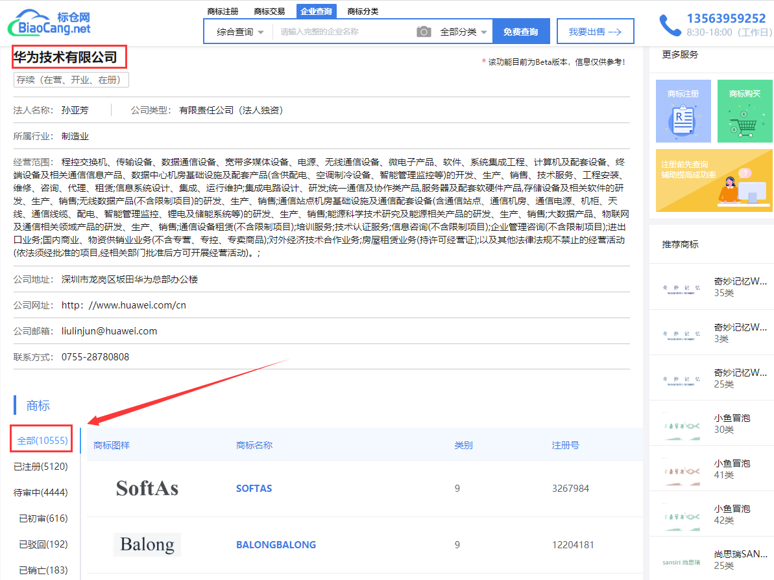Switch to the 商标交易 tab
Viewport: 774px width, 580px height.
pyautogui.click(x=269, y=11)
